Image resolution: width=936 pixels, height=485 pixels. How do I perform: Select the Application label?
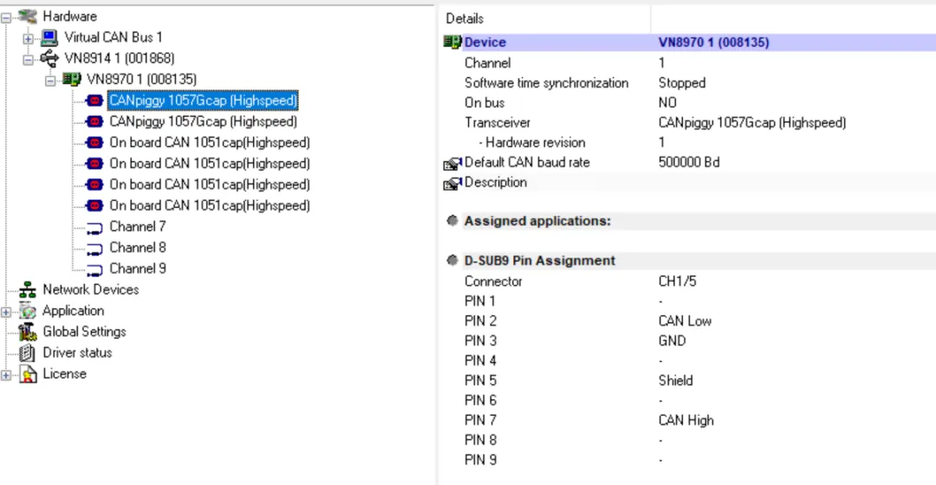(73, 311)
